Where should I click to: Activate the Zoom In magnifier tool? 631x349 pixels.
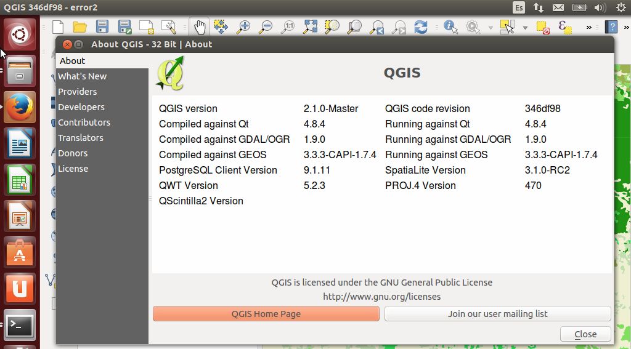[244, 26]
